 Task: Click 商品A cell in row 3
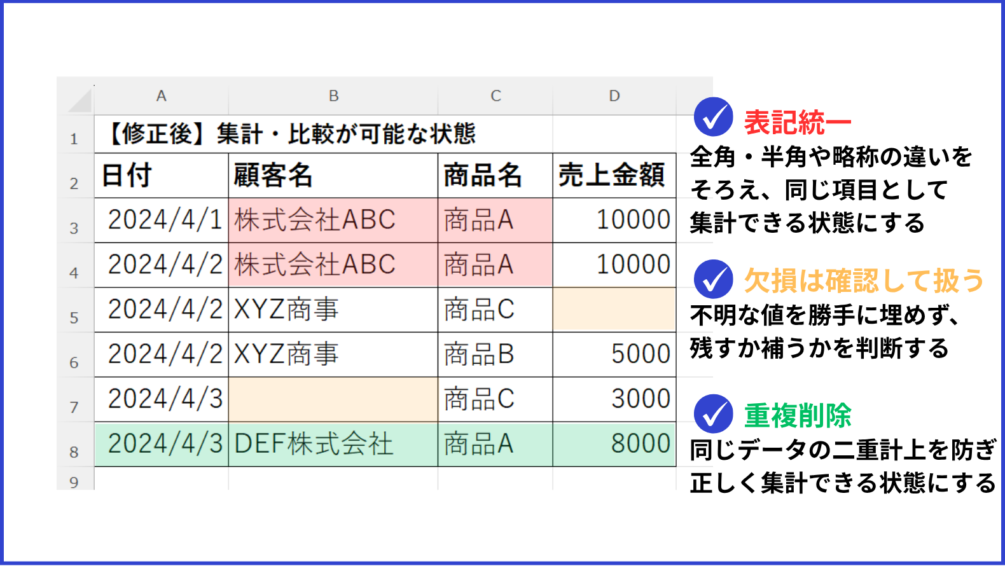tap(496, 220)
